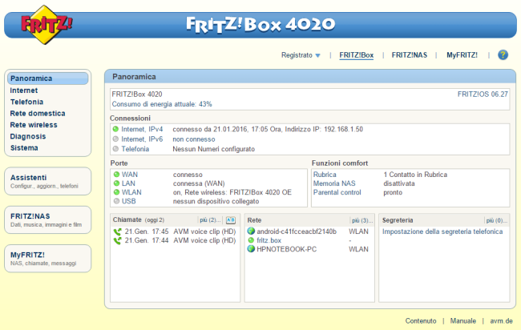This screenshot has width=521, height=330.
Task: Click green dot icon next to fritz.box
Action: pyautogui.click(x=251, y=240)
